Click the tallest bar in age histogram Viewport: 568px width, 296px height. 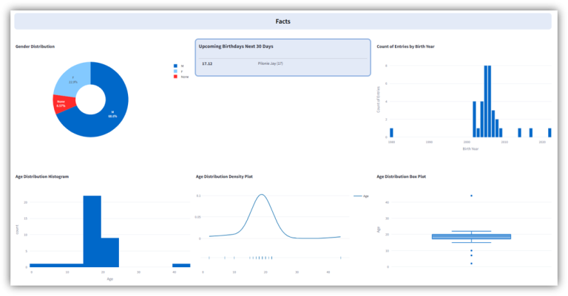coord(92,230)
